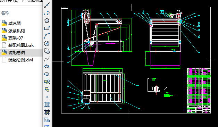Screen dimensions: 218x127
Task: Select the 支架-07 item
Action: [12, 38]
